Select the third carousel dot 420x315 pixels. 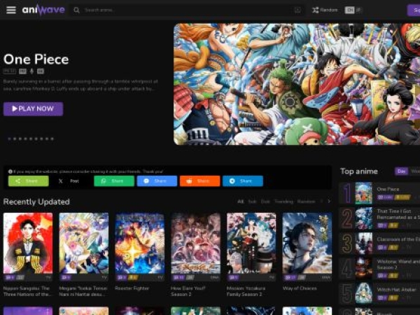coord(20,139)
